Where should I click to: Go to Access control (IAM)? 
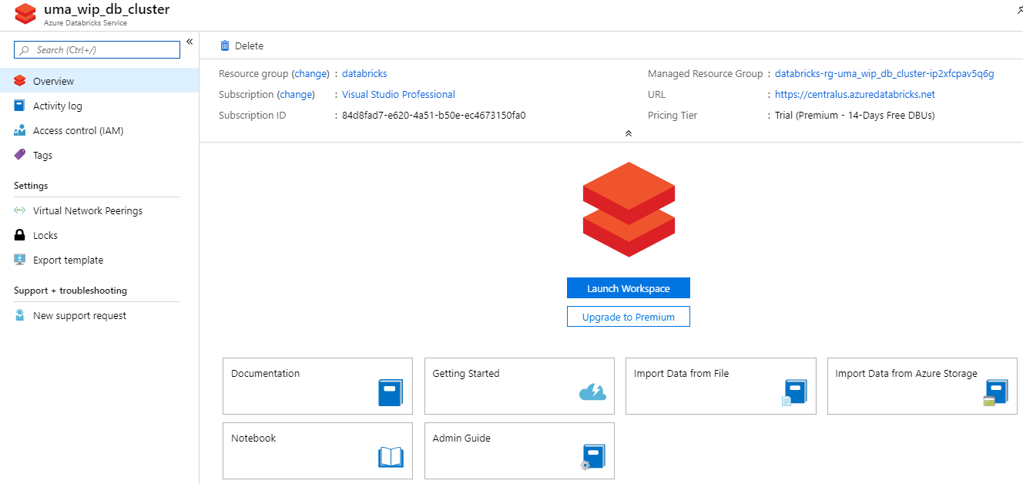click(99, 130)
